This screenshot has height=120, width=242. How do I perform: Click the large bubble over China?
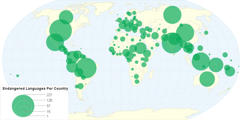pyautogui.click(x=185, y=33)
